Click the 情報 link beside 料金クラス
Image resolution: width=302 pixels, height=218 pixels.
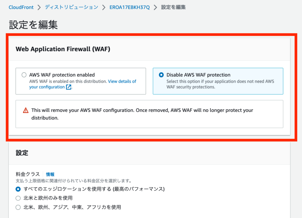point(50,174)
